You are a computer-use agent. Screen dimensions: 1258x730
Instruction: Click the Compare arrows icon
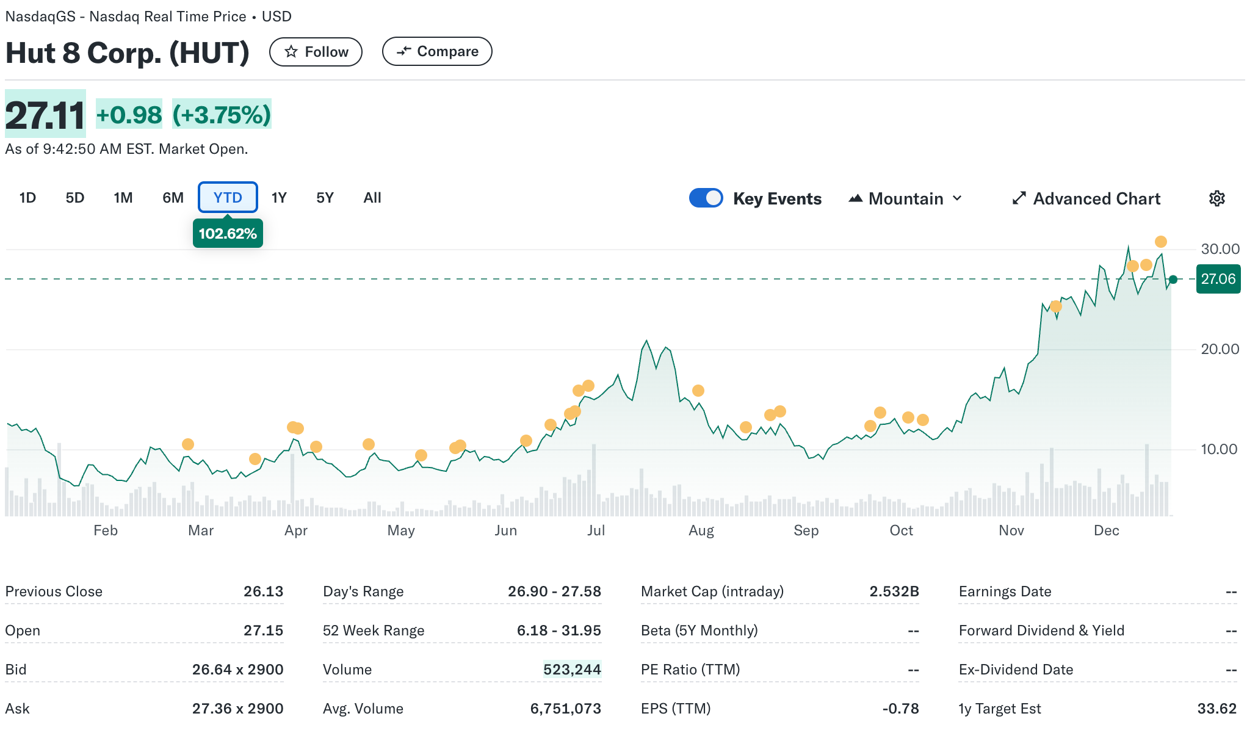[403, 52]
